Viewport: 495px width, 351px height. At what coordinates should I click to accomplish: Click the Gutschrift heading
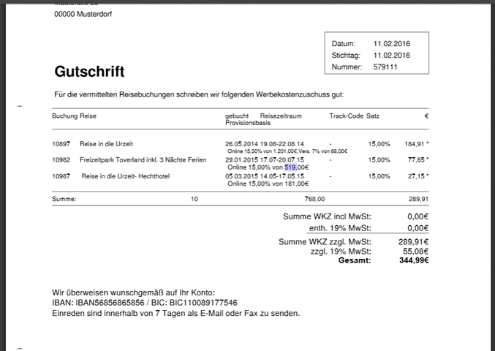(x=89, y=72)
